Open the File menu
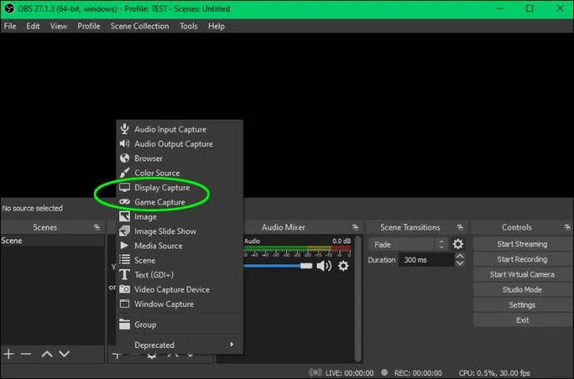The width and height of the screenshot is (574, 379). pos(10,27)
